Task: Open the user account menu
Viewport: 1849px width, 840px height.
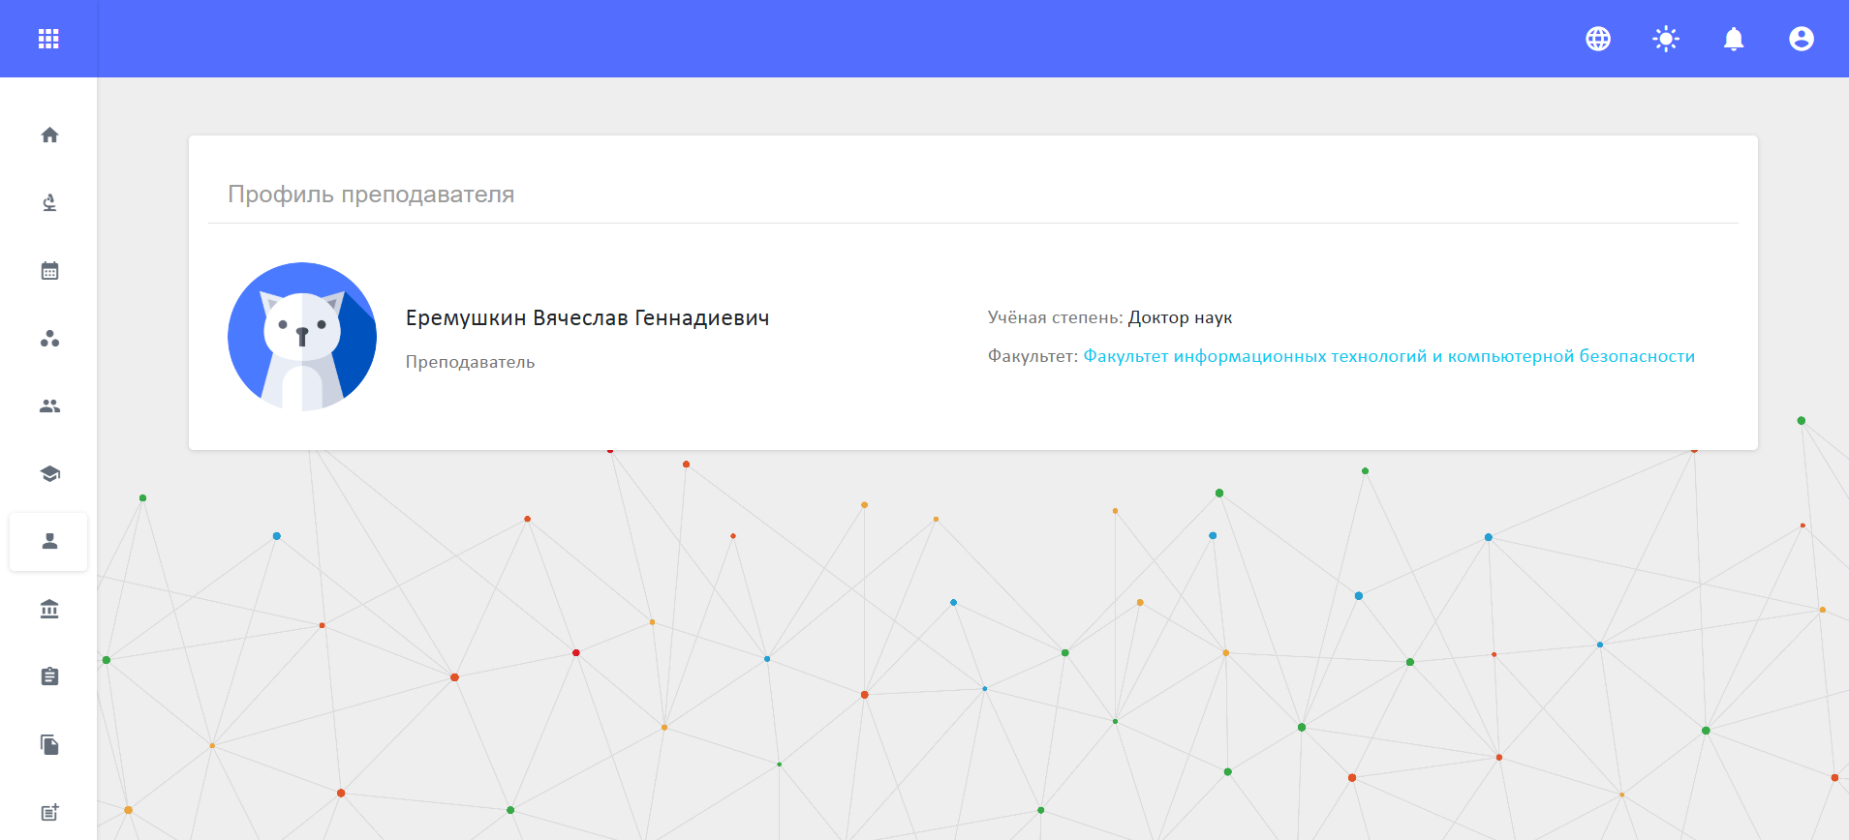Action: (x=1802, y=39)
